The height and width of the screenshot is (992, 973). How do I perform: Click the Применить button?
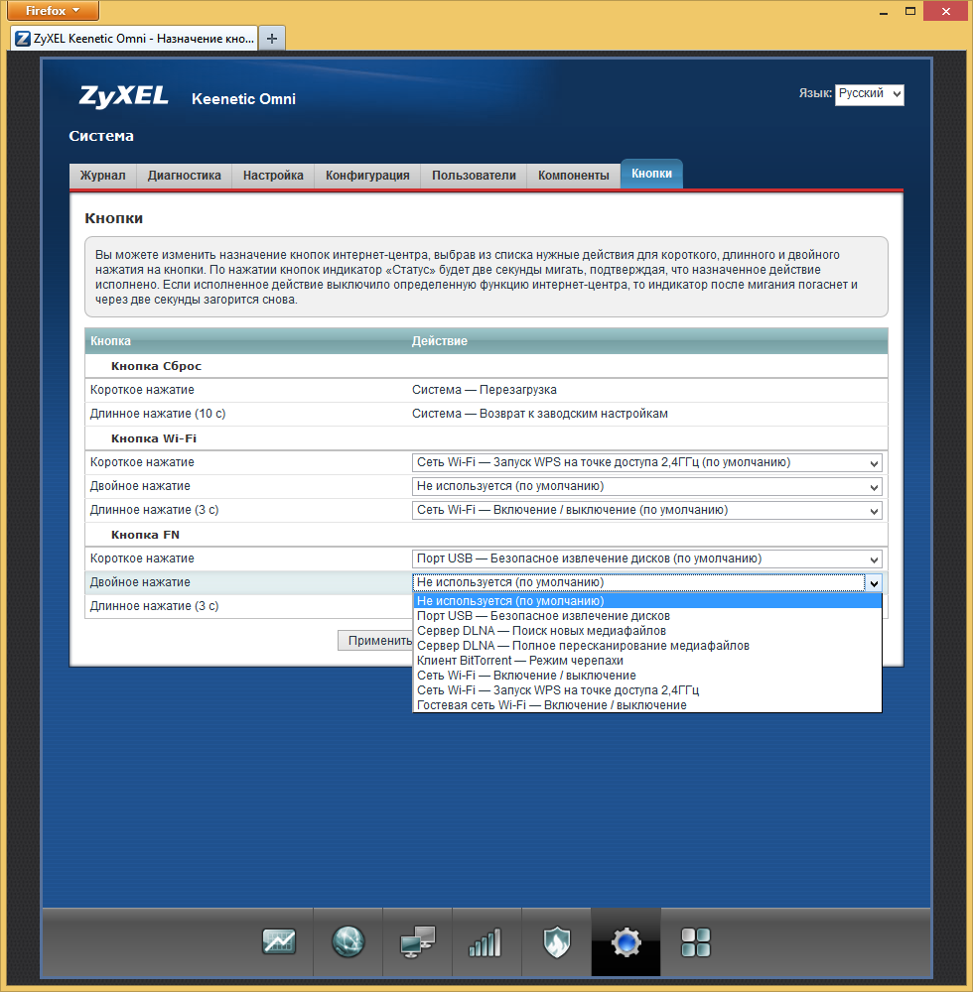[x=376, y=640]
